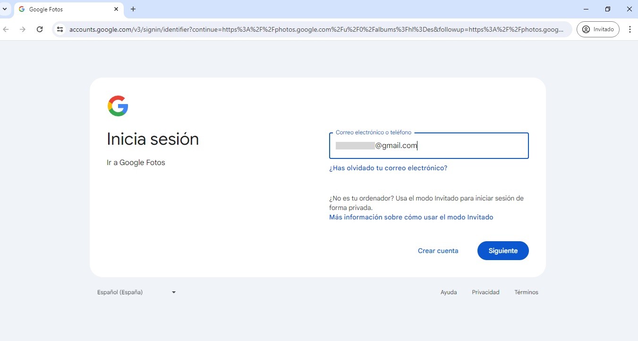The height and width of the screenshot is (341, 638).
Task: Click the address bar URL
Action: (x=316, y=29)
